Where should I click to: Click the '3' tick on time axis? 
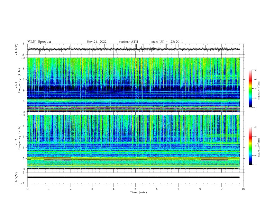click(92, 189)
